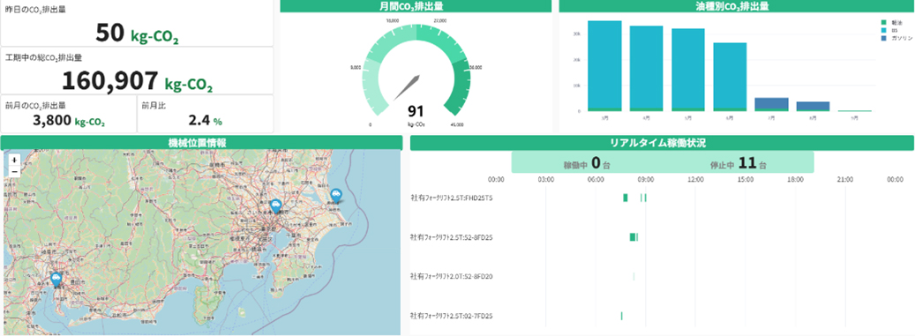
Task: Toggle the ガソリン legend entry
Action: click(x=896, y=37)
